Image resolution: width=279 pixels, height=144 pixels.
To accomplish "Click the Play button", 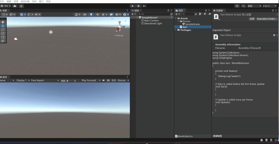I will [x=133, y=6].
